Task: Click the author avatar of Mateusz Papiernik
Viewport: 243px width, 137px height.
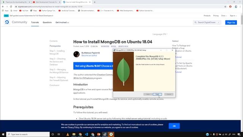Action: click(x=76, y=54)
